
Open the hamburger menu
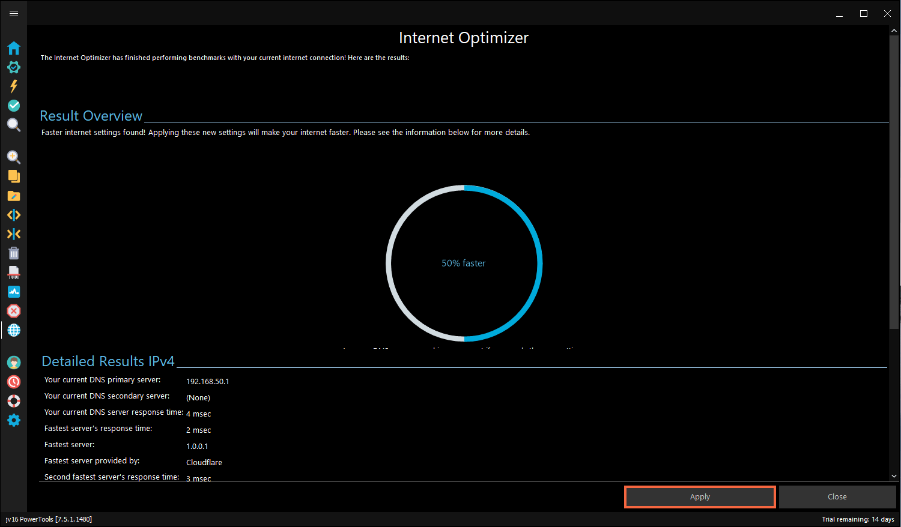point(14,13)
